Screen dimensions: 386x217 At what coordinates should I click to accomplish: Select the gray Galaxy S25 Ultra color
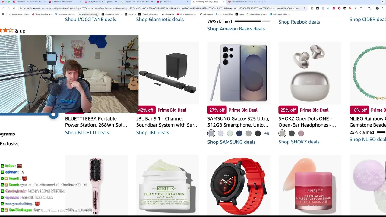point(211,133)
